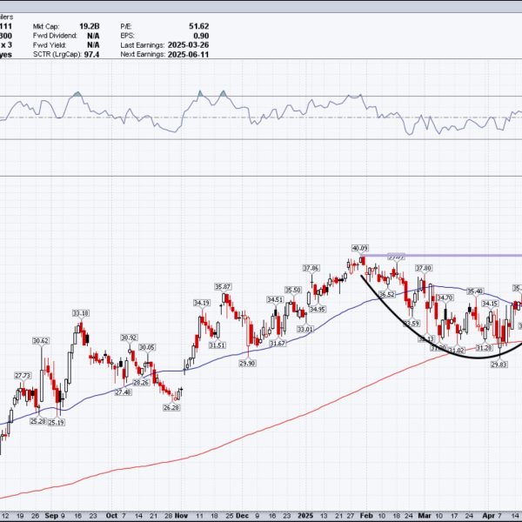The height and width of the screenshot is (522, 522).
Task: Select the SCTR (LrgCap) value 97.4
Action: click(x=91, y=54)
